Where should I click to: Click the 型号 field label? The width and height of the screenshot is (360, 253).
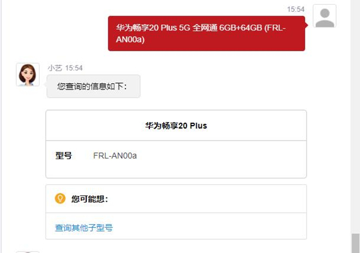click(x=64, y=156)
